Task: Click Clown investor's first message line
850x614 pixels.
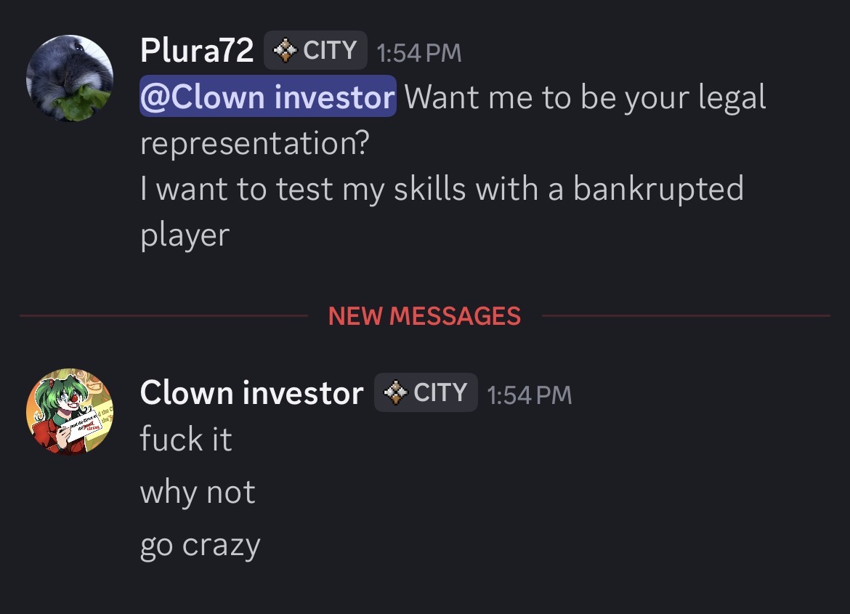Action: click(x=186, y=440)
